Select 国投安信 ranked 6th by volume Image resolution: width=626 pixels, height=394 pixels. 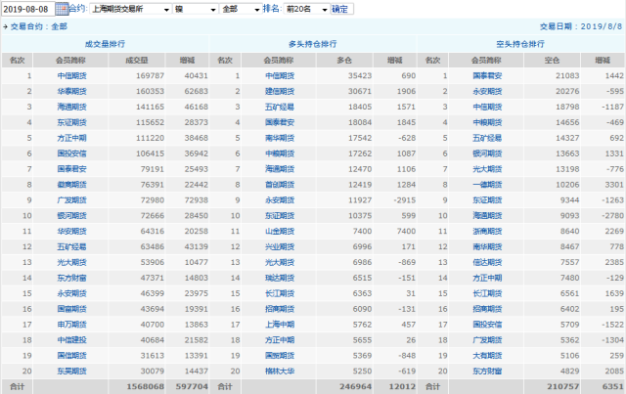(71, 153)
